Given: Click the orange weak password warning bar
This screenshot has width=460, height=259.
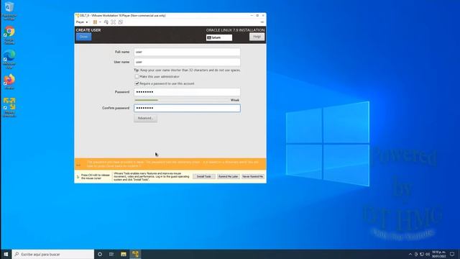Looking at the screenshot, I should click(170, 164).
